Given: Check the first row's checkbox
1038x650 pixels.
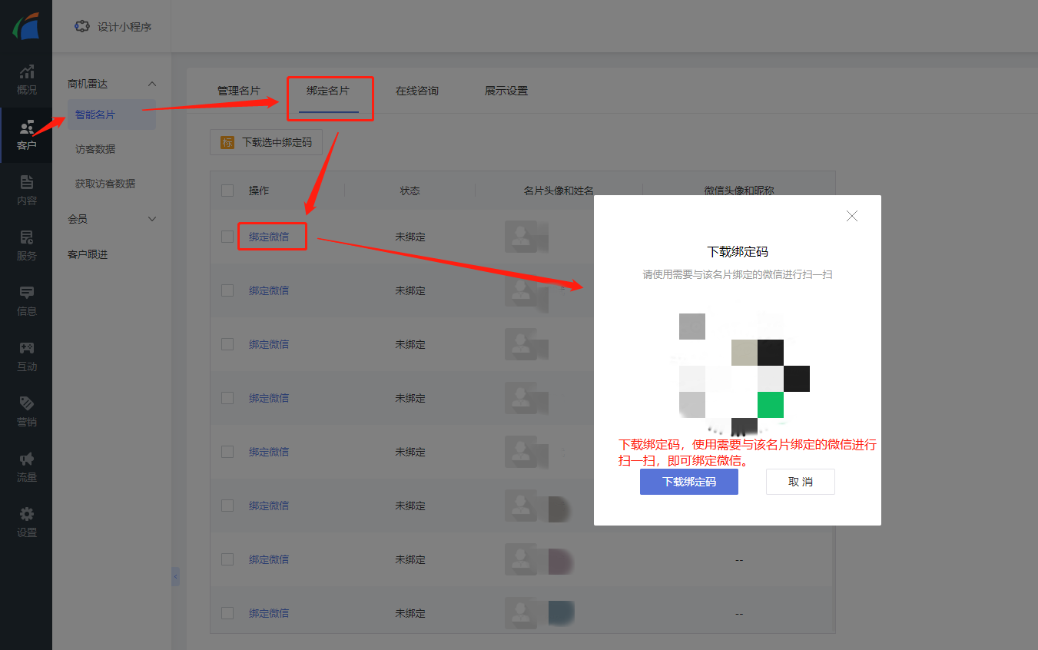Looking at the screenshot, I should 227,237.
